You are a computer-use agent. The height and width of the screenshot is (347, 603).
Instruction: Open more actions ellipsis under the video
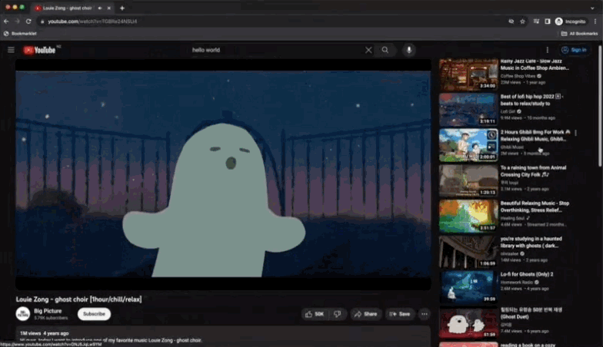pos(425,314)
